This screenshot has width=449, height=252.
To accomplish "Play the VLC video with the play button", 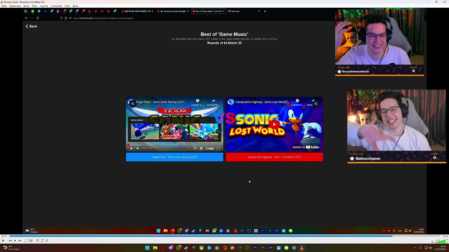I will click(x=3, y=240).
